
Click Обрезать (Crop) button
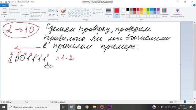click(x=36, y=9)
